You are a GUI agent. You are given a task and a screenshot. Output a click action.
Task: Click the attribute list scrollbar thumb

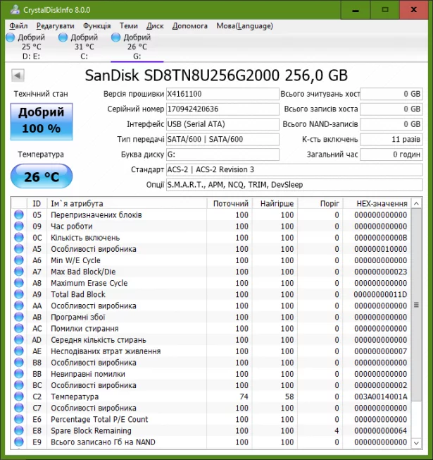[416, 305]
